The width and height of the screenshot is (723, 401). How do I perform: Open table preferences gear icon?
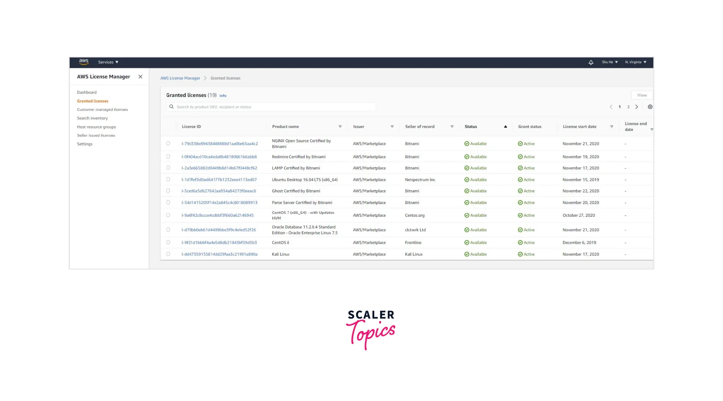pos(650,107)
